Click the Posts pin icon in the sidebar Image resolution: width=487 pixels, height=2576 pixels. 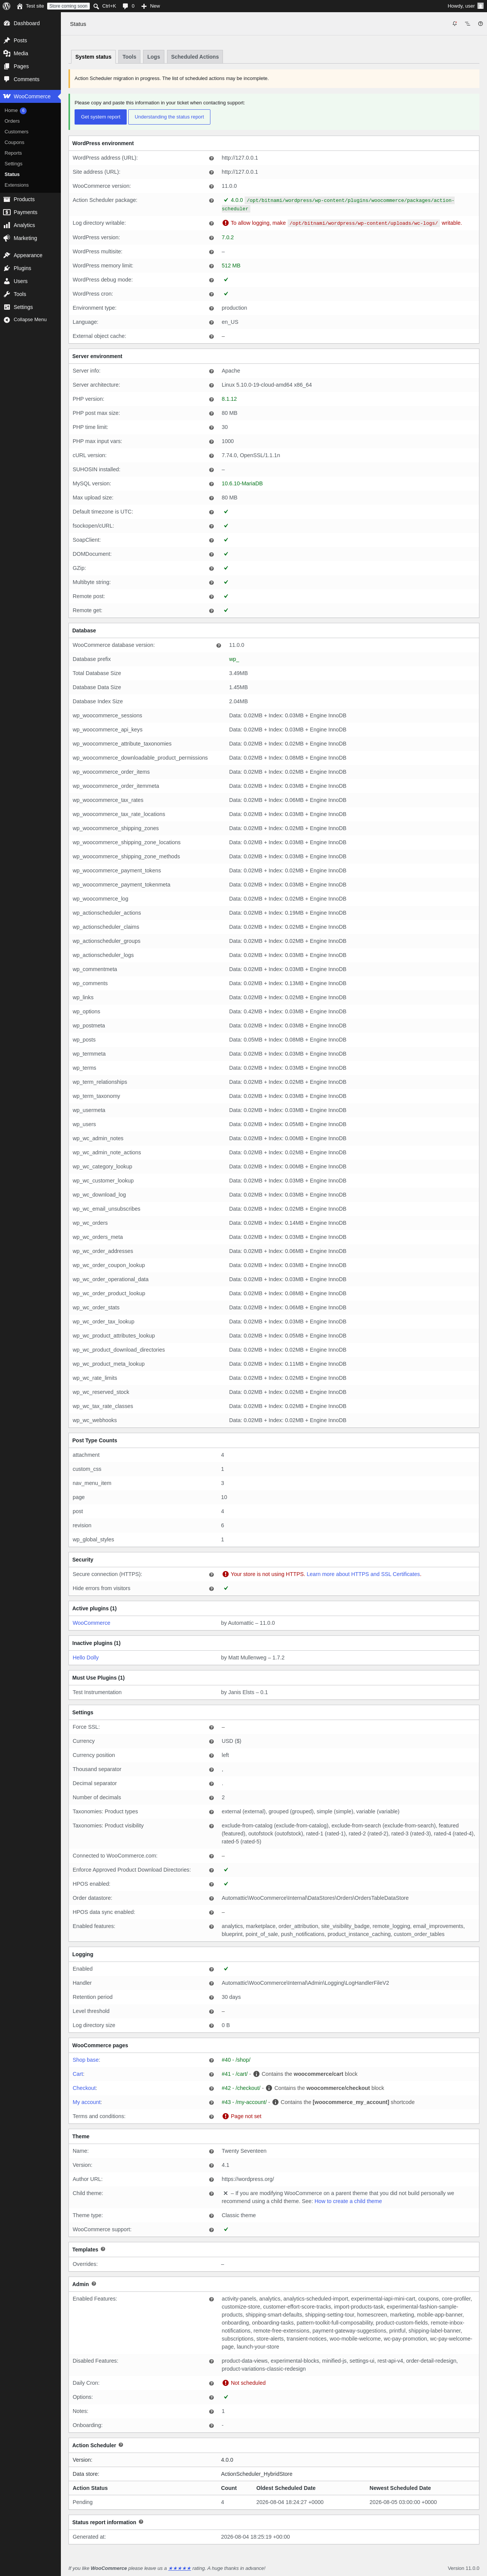(x=7, y=40)
